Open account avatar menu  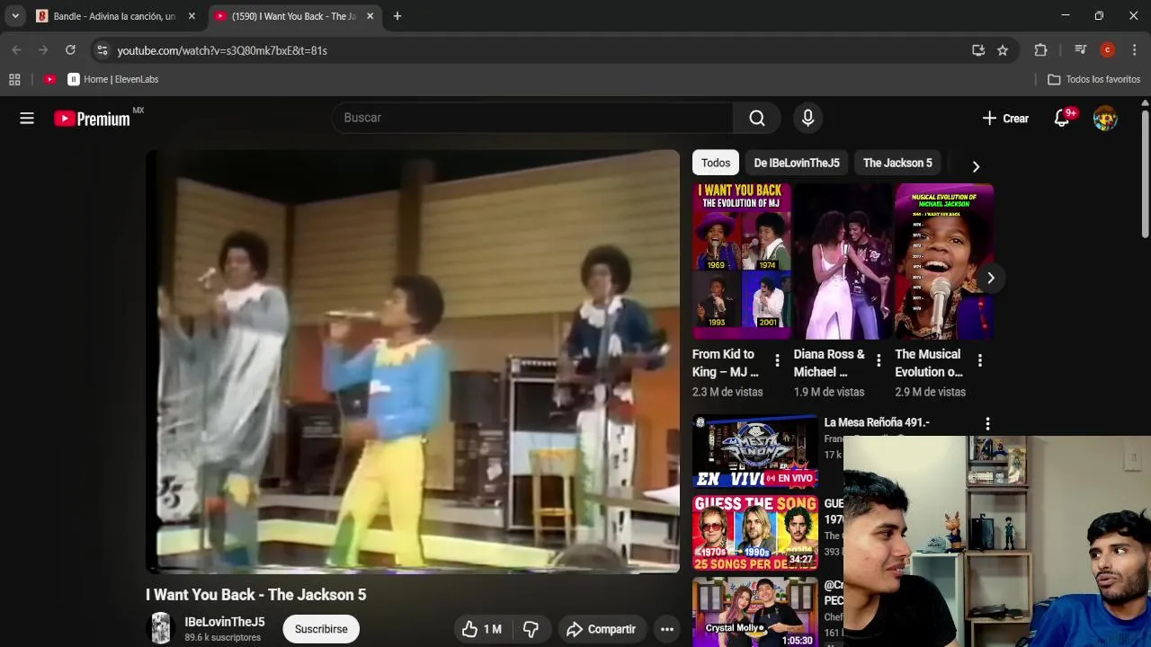point(1105,118)
